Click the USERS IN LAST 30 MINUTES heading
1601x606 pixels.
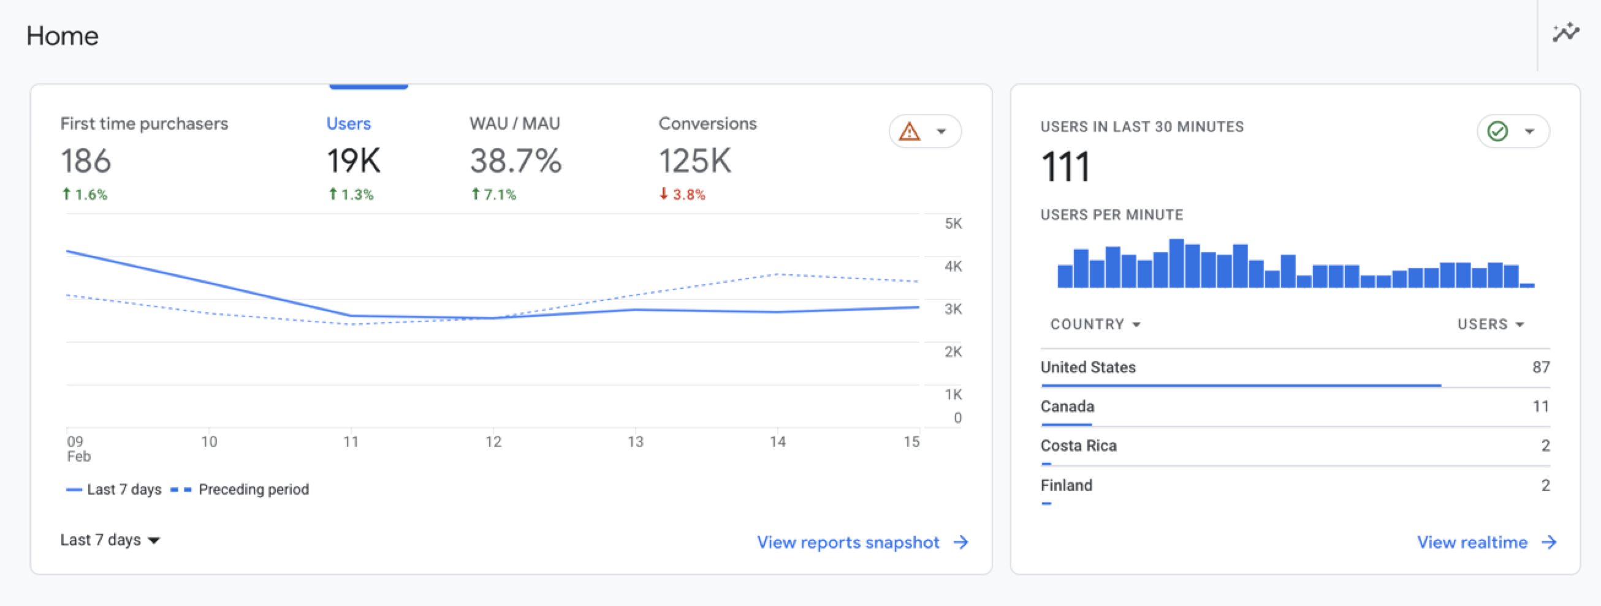point(1142,127)
